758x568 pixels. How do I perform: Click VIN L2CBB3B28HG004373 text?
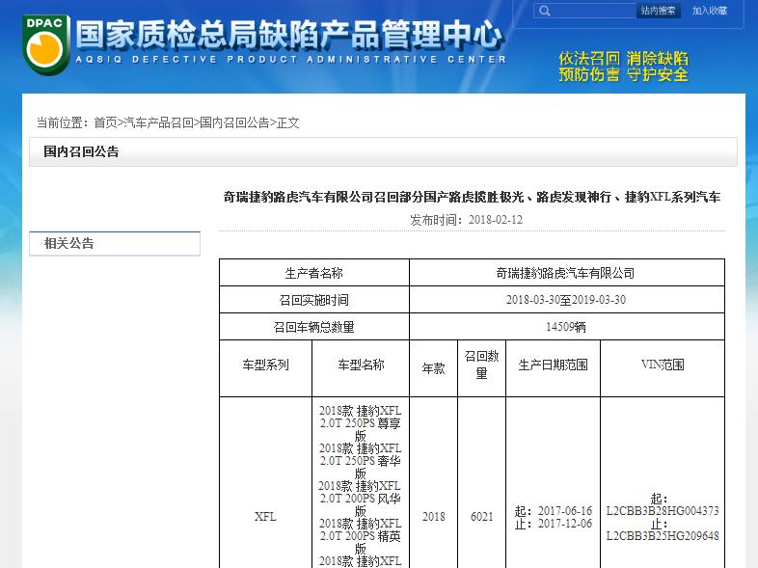pos(663,510)
